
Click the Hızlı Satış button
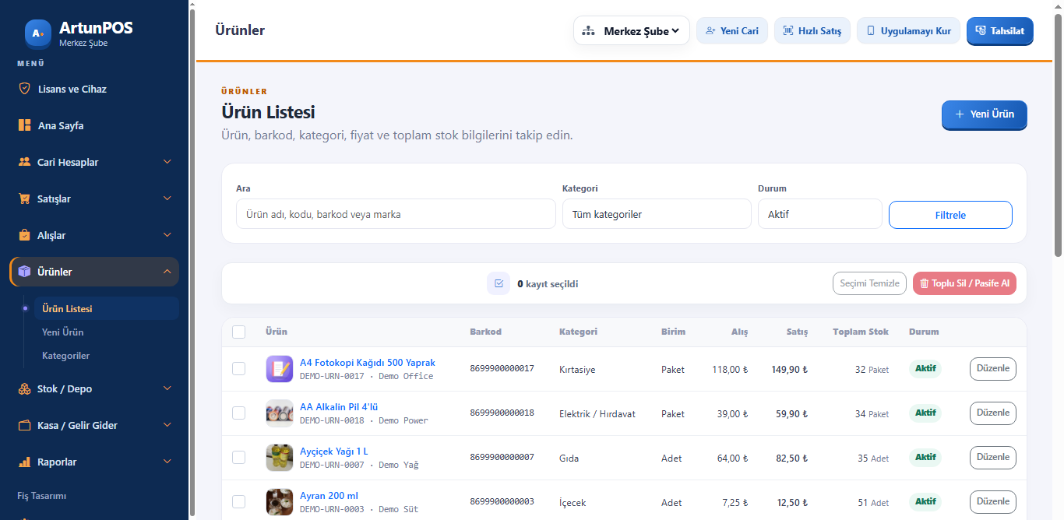pos(812,31)
